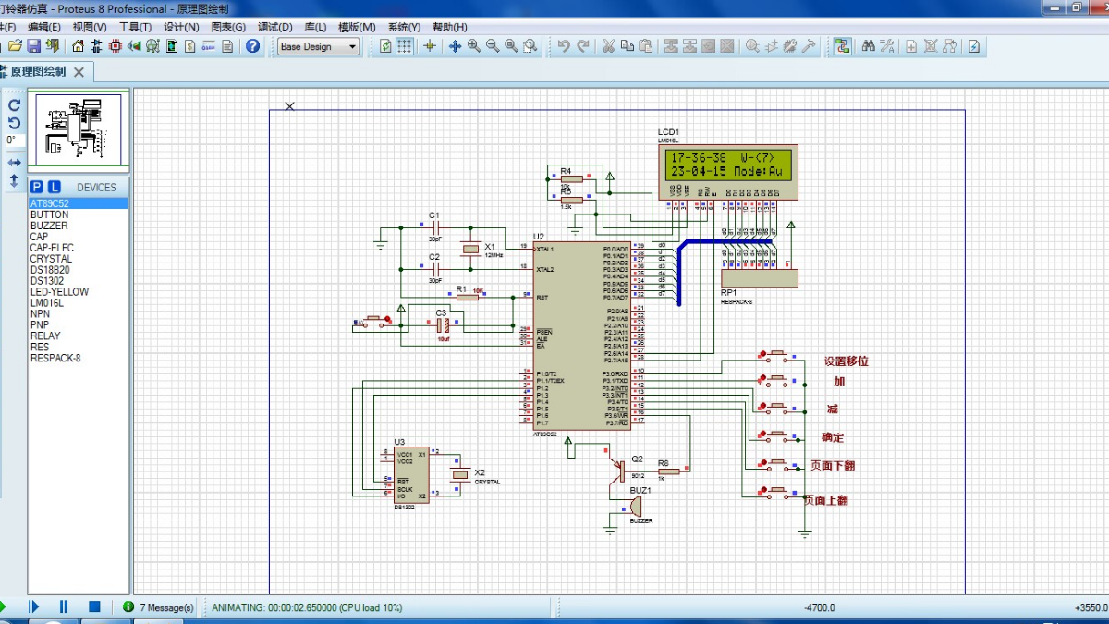Open the Source Code icon
This screenshot has width=1109, height=624.
(209, 46)
